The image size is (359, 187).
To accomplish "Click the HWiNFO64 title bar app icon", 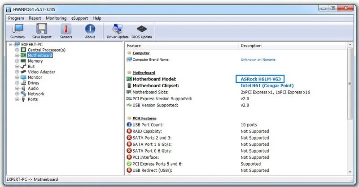I will click(x=9, y=9).
